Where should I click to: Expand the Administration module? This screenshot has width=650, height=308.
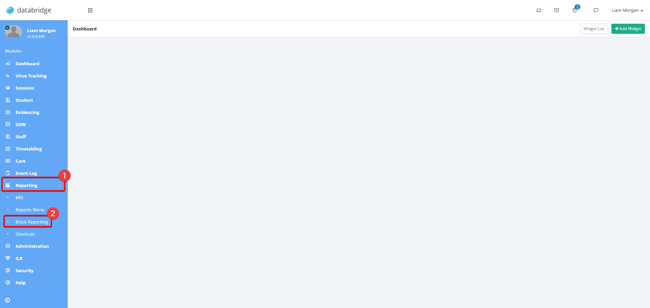click(x=34, y=246)
